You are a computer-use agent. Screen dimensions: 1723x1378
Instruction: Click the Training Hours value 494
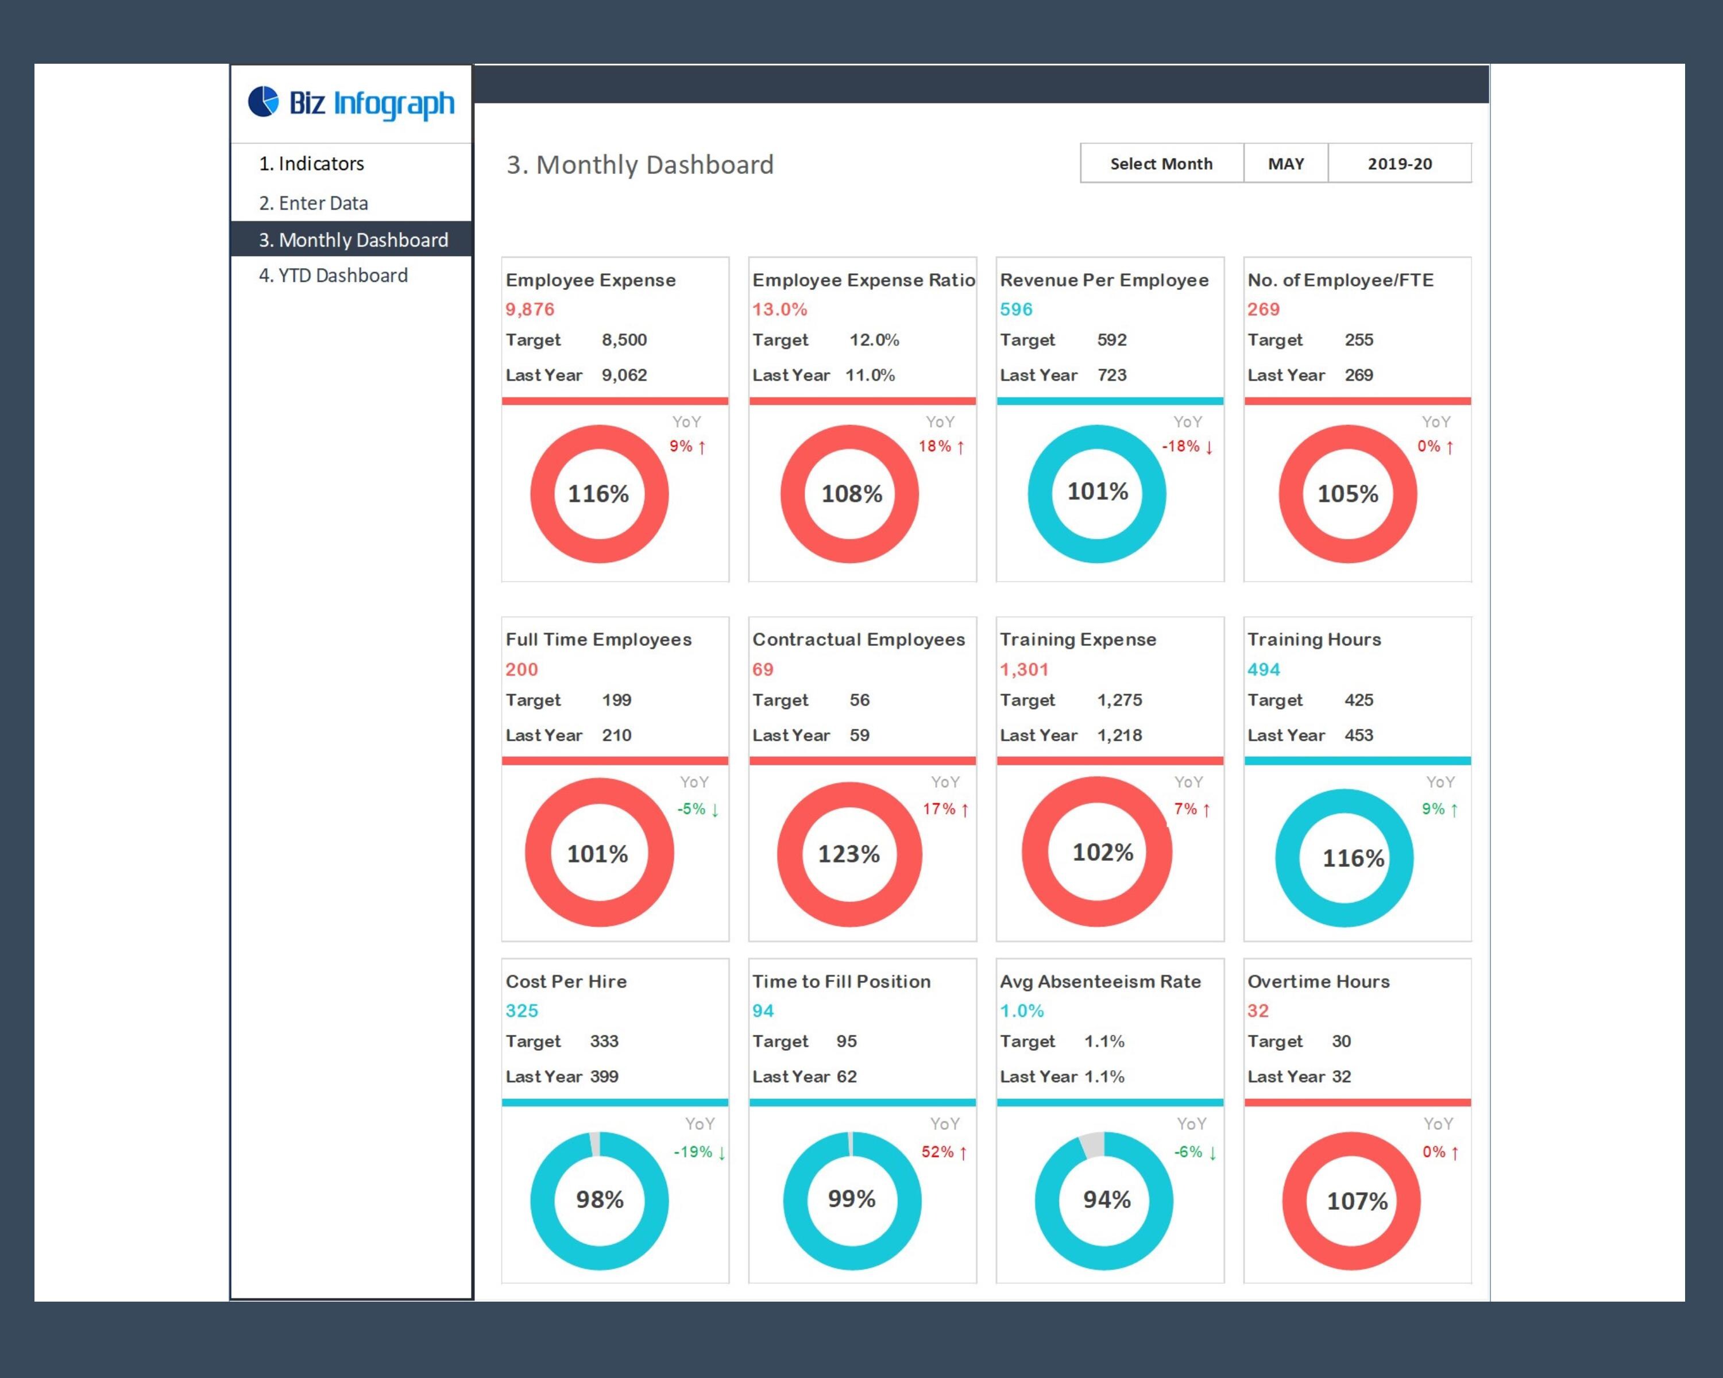tap(1264, 669)
